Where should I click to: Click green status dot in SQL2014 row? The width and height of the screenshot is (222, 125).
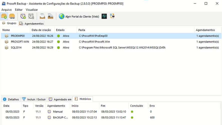pyautogui.click(x=58, y=48)
